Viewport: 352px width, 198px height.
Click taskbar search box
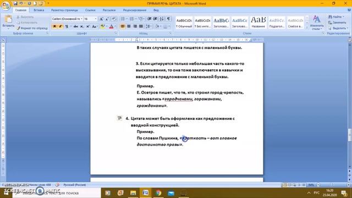tap(57, 193)
